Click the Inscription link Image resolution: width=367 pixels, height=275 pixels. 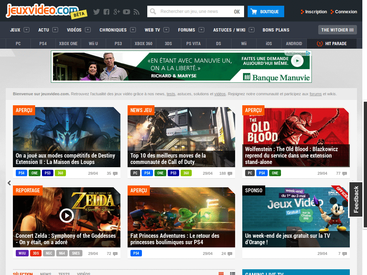pyautogui.click(x=316, y=12)
